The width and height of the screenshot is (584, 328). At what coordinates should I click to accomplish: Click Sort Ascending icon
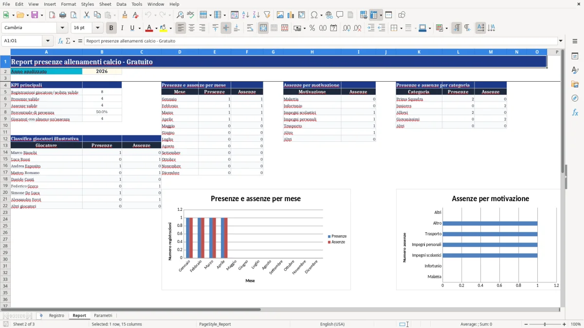pos(246,15)
